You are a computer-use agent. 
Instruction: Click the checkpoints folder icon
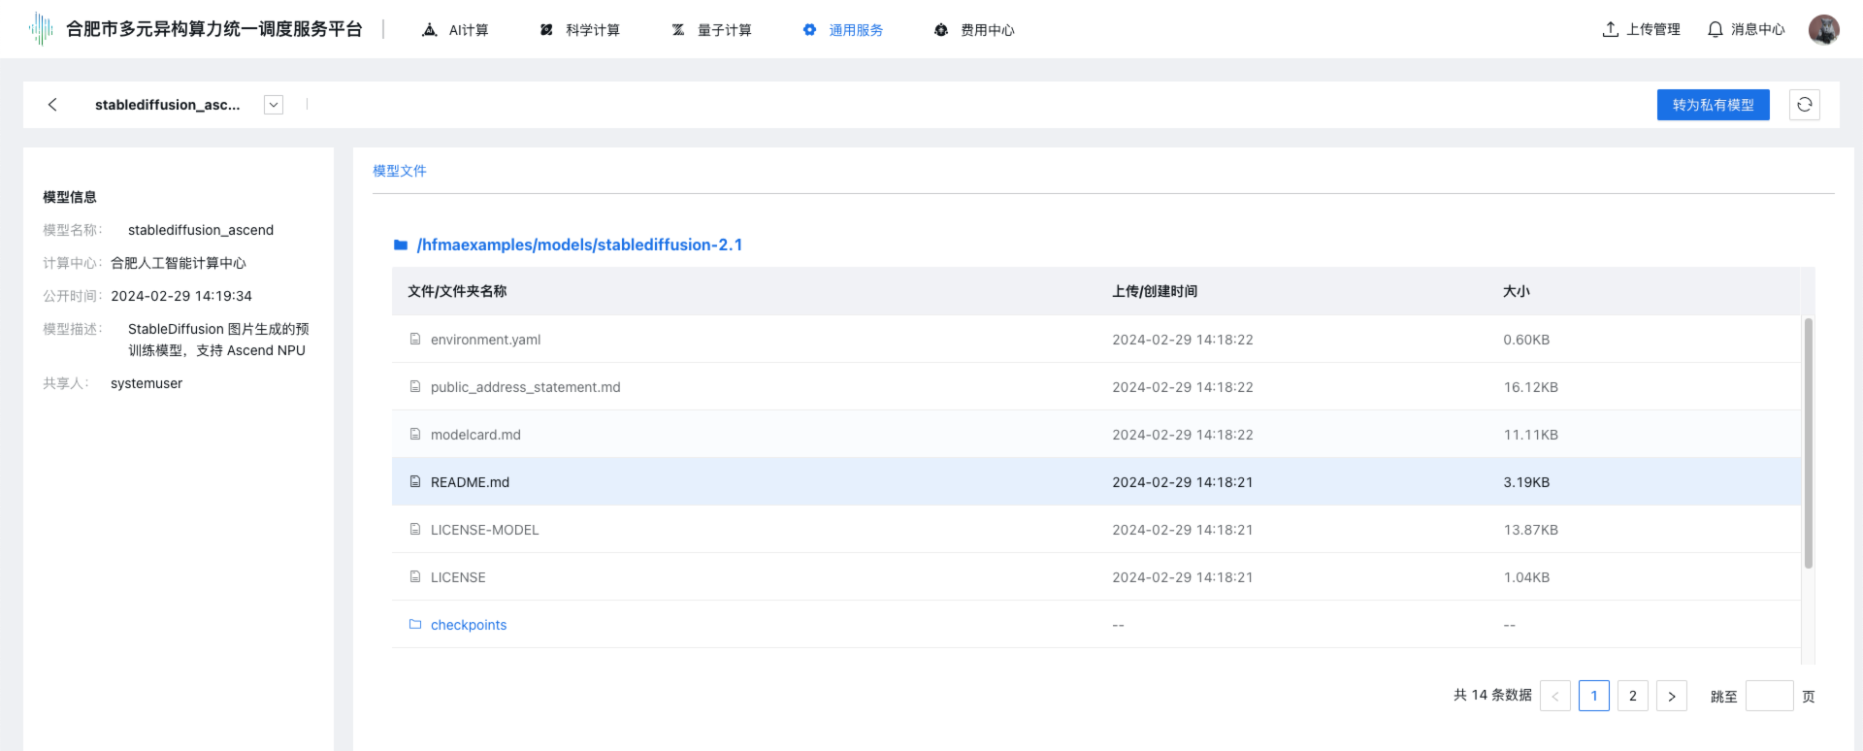(415, 625)
